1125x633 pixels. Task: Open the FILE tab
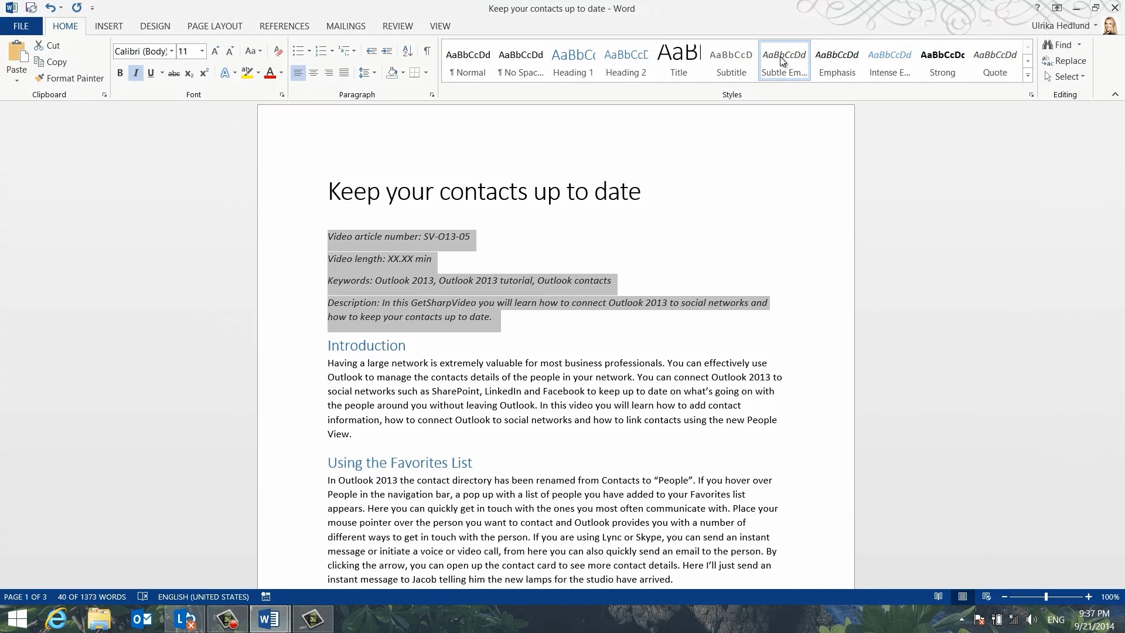point(21,26)
